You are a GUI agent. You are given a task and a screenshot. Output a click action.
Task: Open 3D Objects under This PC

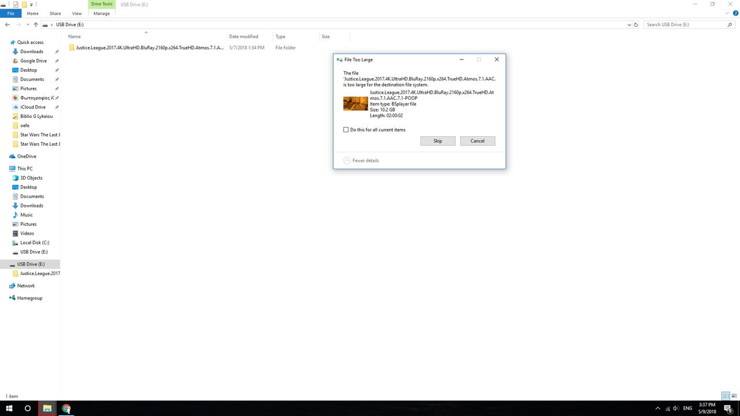pos(31,178)
